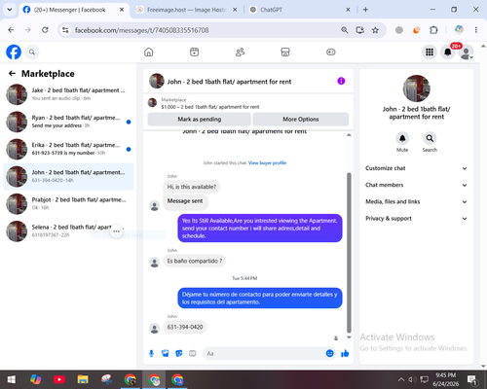Choose a sticker icon in composer

[x=179, y=353]
